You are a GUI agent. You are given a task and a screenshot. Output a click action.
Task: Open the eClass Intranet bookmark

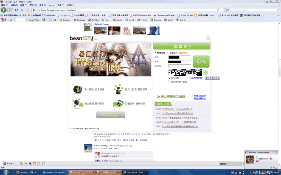(x=185, y=15)
